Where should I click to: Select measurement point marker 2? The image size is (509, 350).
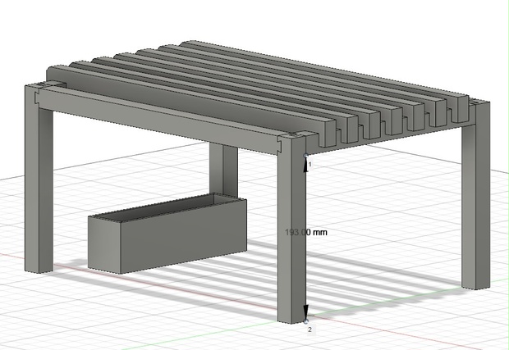pos(305,321)
